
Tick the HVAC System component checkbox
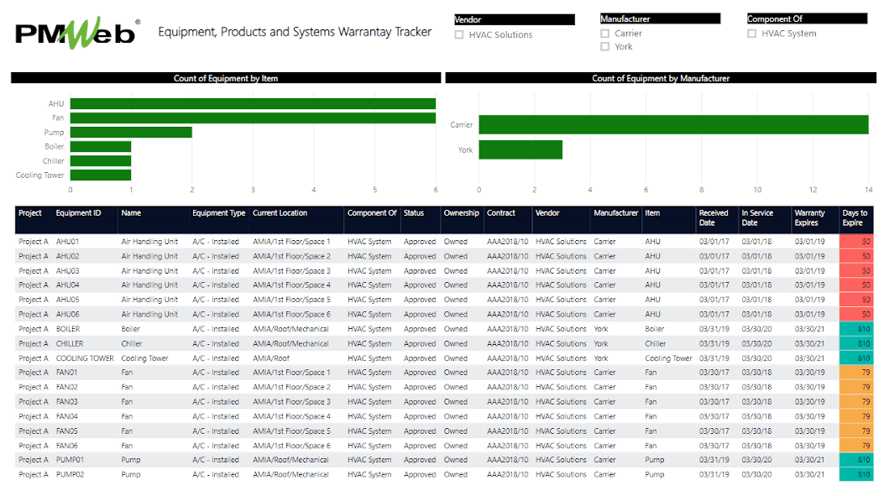[x=752, y=34]
